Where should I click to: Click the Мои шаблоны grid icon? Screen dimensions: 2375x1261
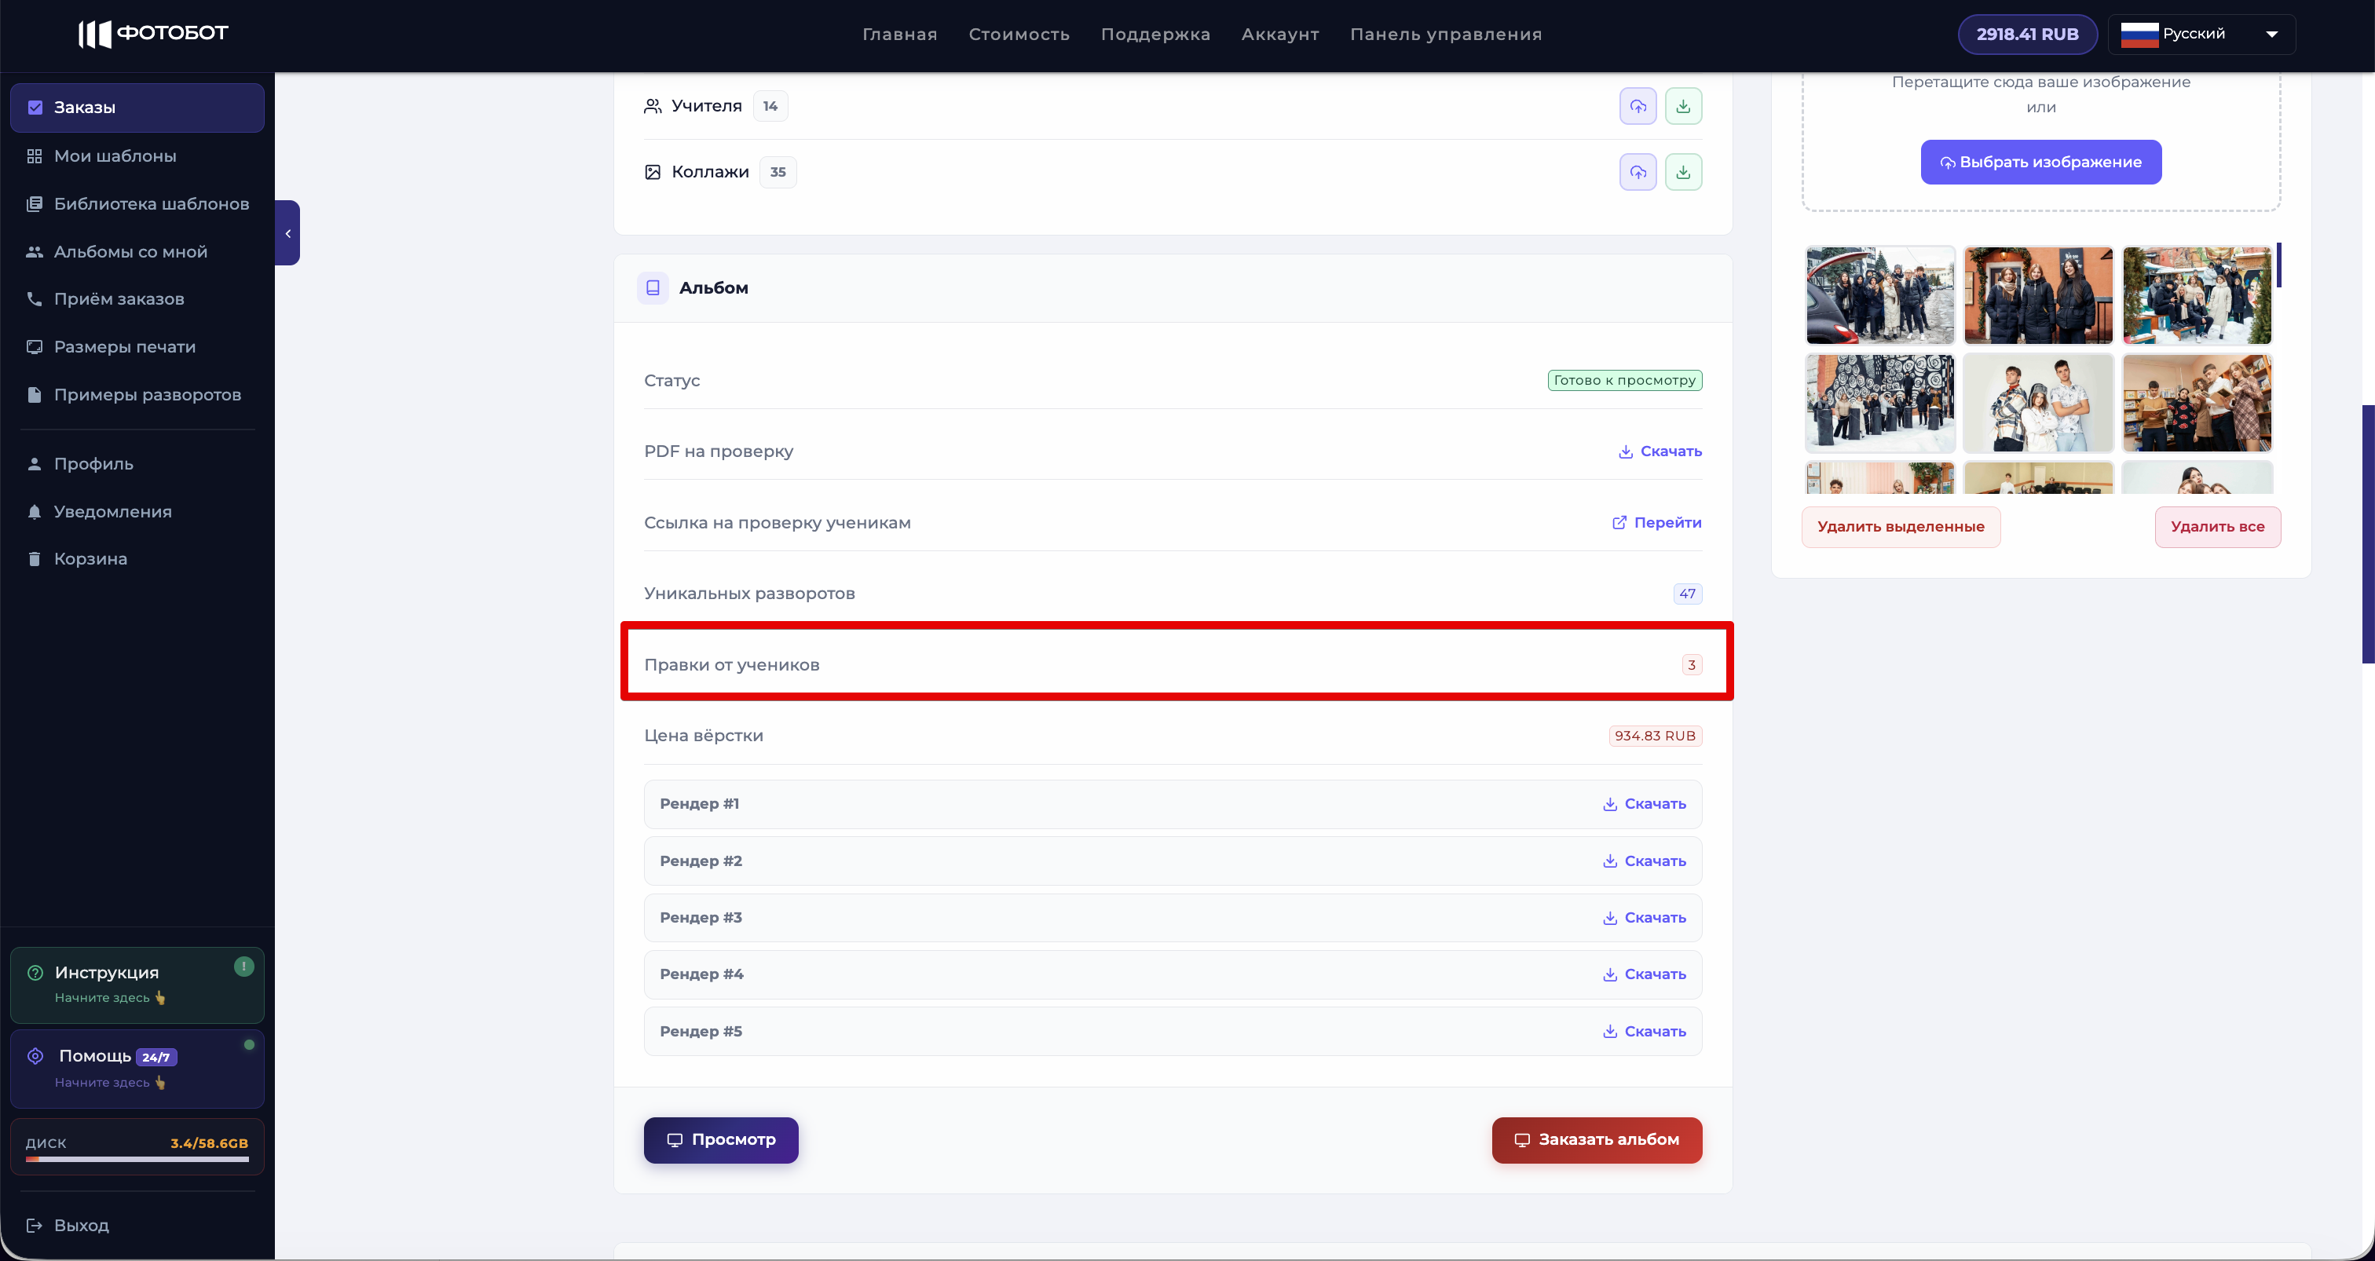pyautogui.click(x=35, y=155)
